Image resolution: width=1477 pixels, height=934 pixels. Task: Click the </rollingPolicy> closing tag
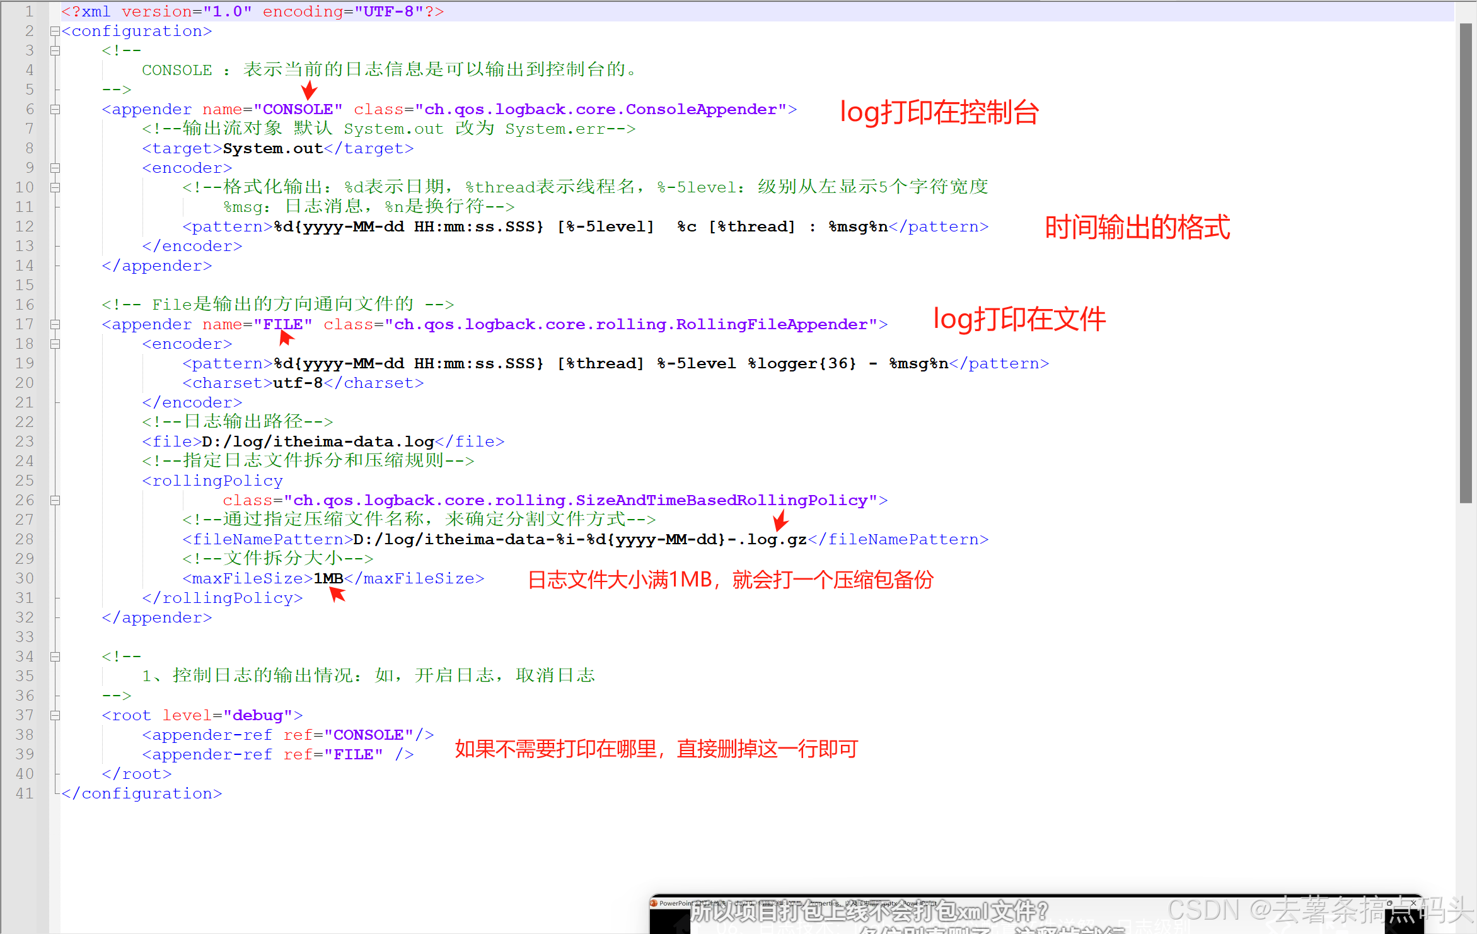[x=223, y=598]
